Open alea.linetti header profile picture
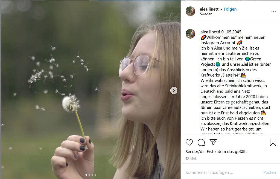 (x=190, y=11)
